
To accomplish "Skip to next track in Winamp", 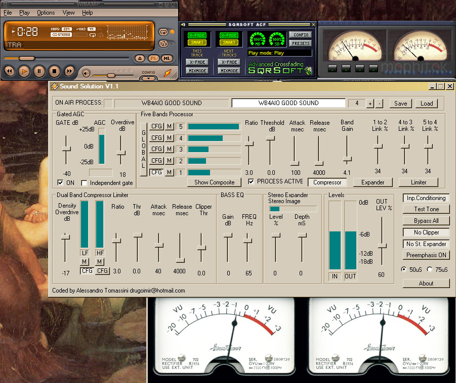I will 69,71.
